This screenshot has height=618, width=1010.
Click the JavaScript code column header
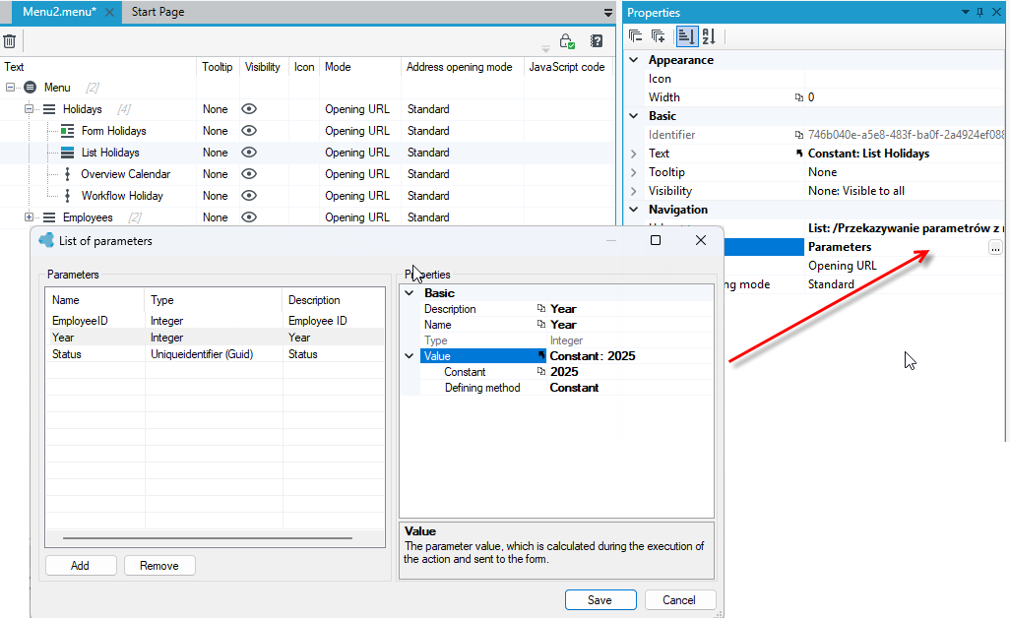pyautogui.click(x=567, y=67)
